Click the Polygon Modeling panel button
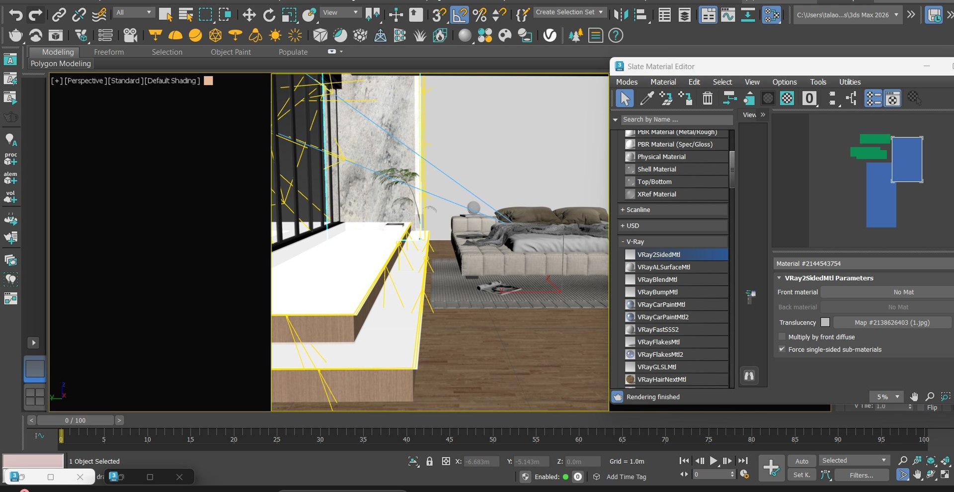 61,64
